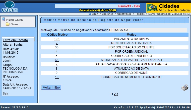191x110 pixels.
Task: Open motivo code 30
Action: tap(57, 47)
